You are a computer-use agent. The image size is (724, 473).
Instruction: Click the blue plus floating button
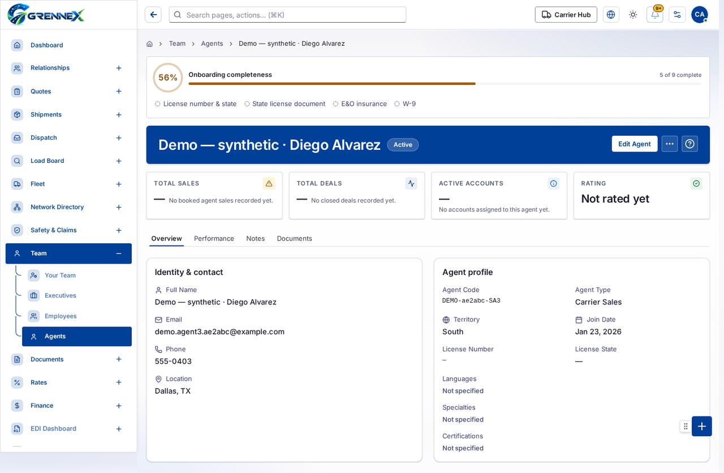702,426
